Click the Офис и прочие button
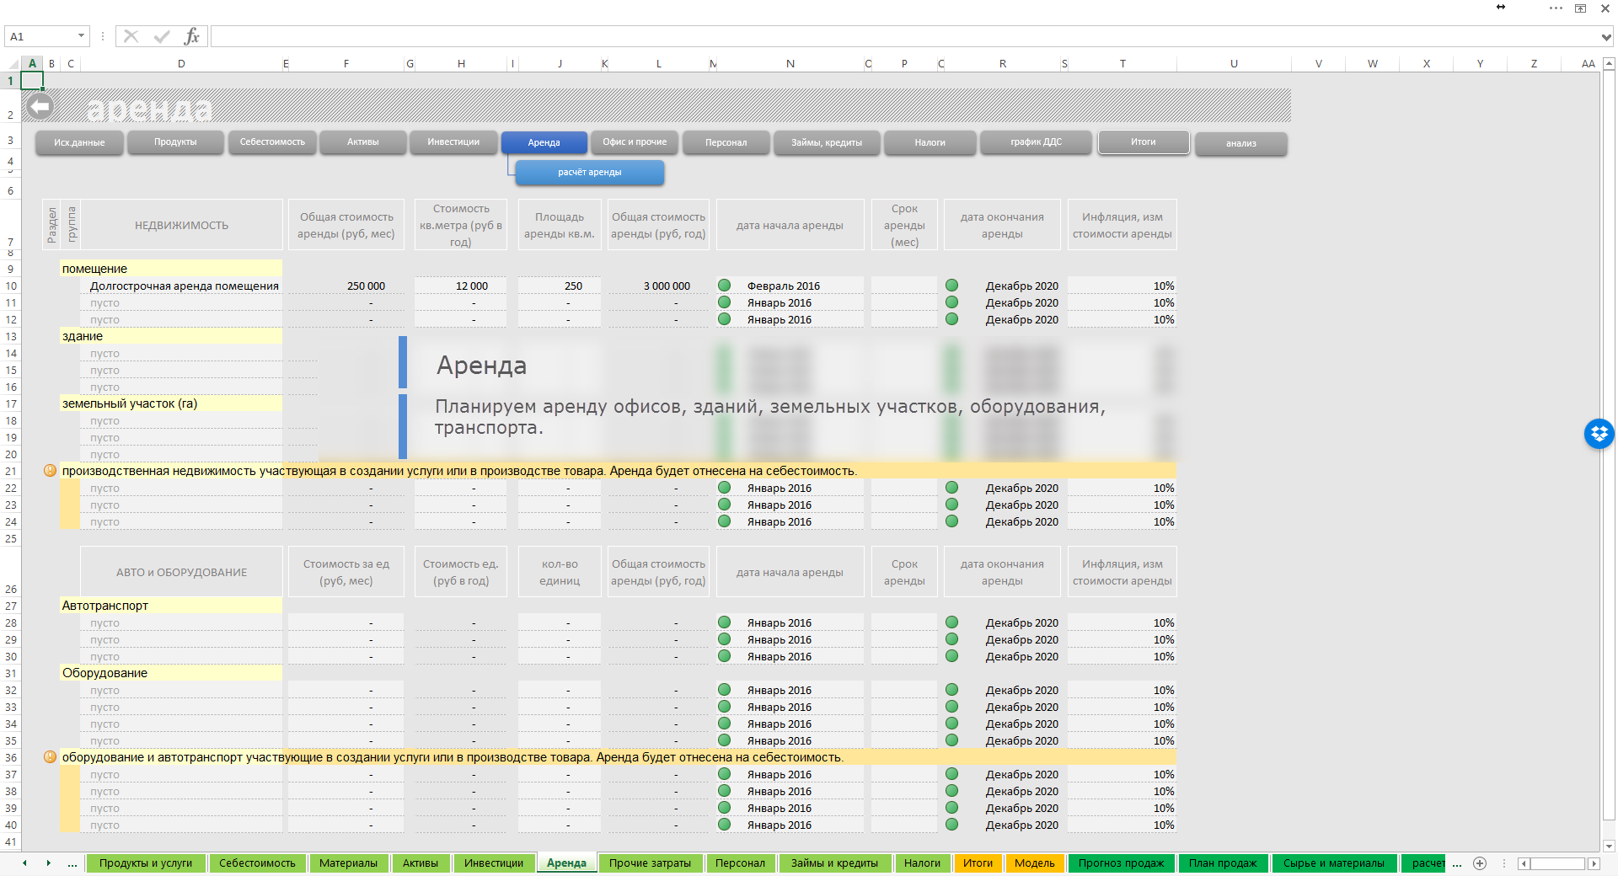This screenshot has width=1618, height=876. click(635, 142)
